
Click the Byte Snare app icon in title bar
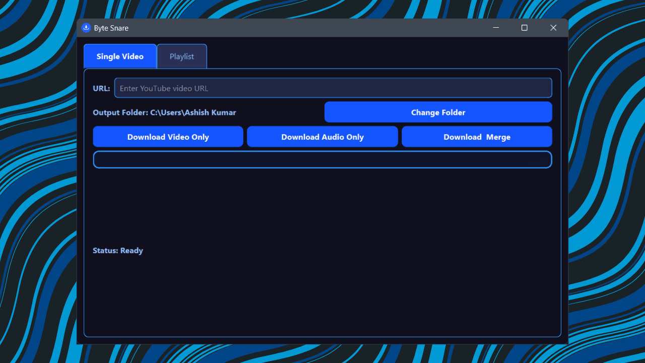click(x=86, y=28)
